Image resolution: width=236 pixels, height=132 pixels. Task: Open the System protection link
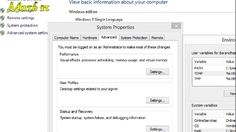(x=22, y=25)
